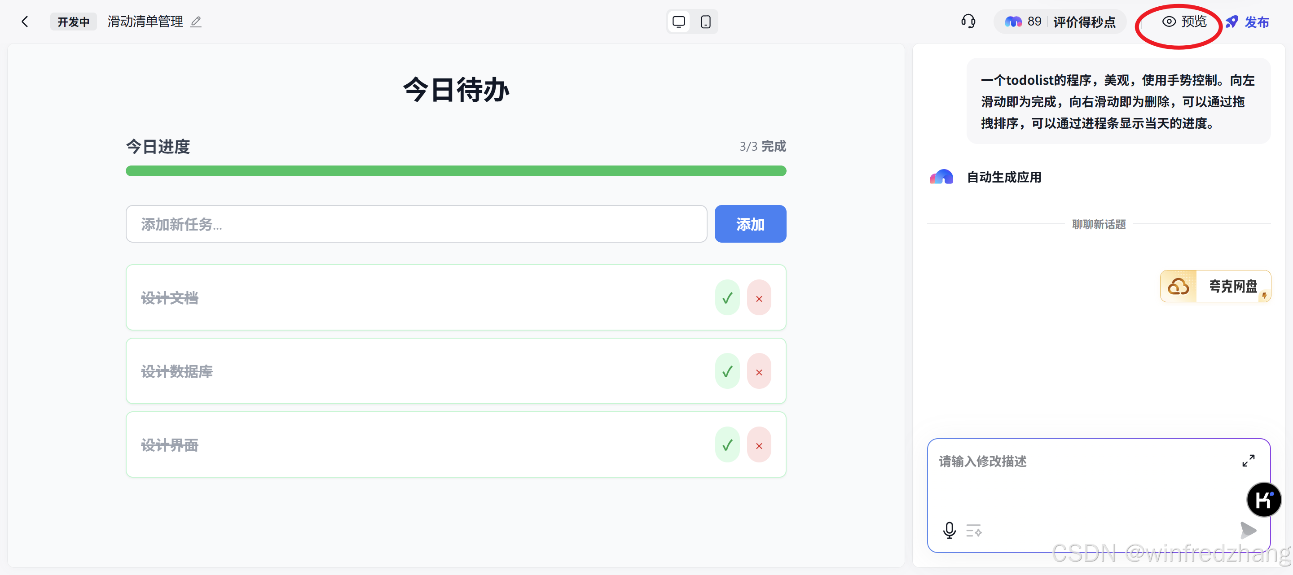Delete the 设计界面 task

tap(759, 445)
